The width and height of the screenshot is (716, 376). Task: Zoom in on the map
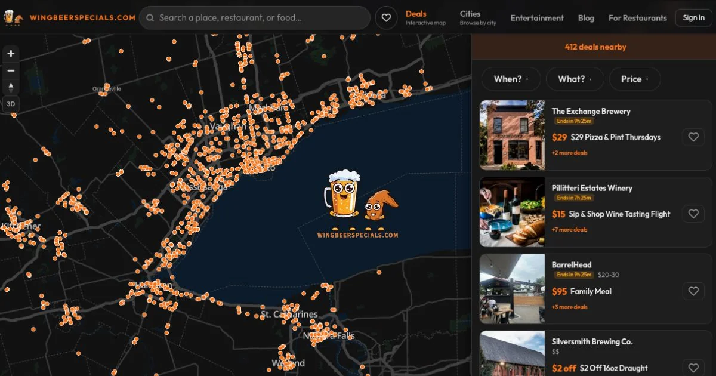coord(11,54)
